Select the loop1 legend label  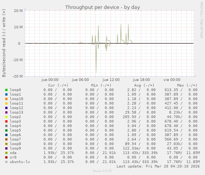(x=15, y=94)
